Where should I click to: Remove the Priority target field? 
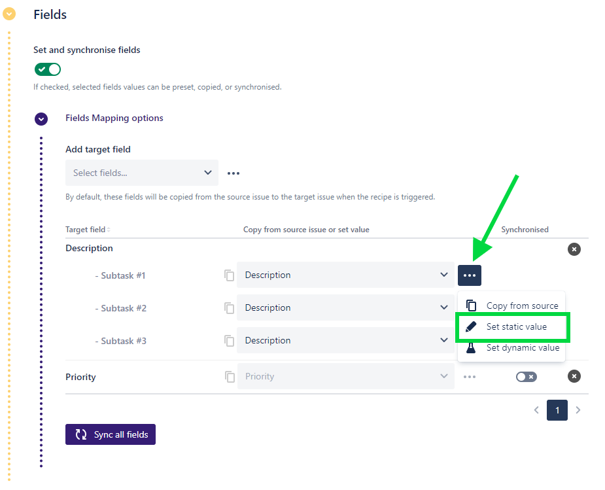pyautogui.click(x=574, y=376)
